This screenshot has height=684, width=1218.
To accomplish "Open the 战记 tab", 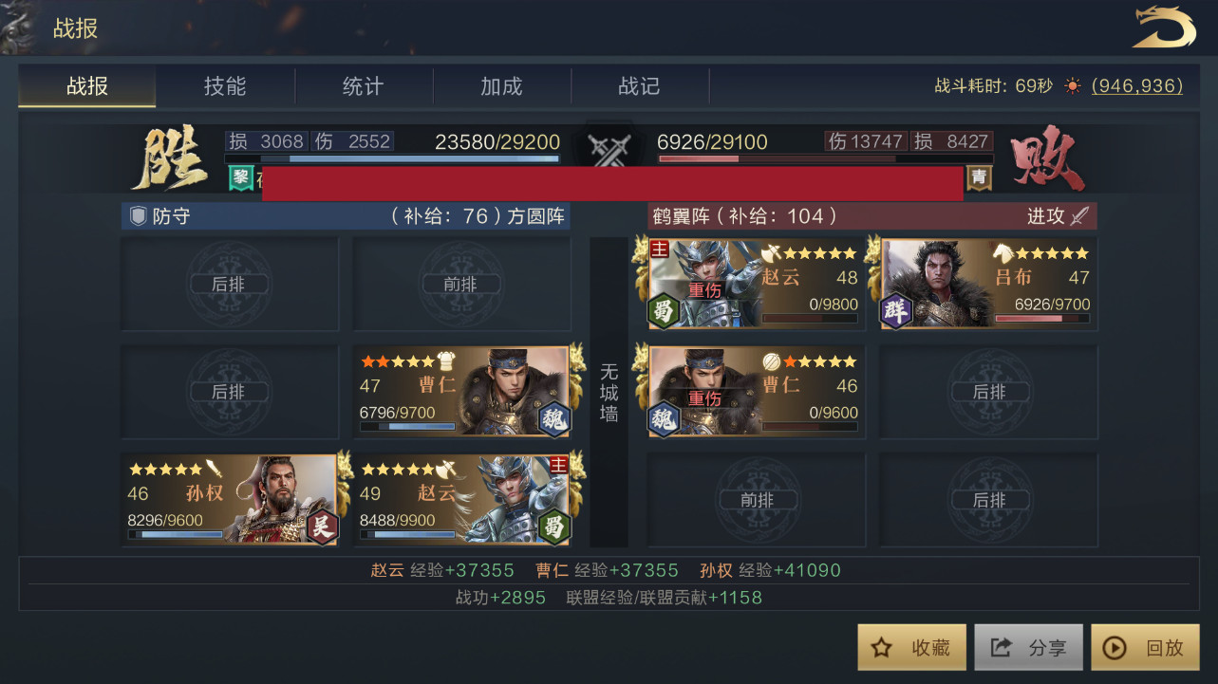I will coord(639,86).
